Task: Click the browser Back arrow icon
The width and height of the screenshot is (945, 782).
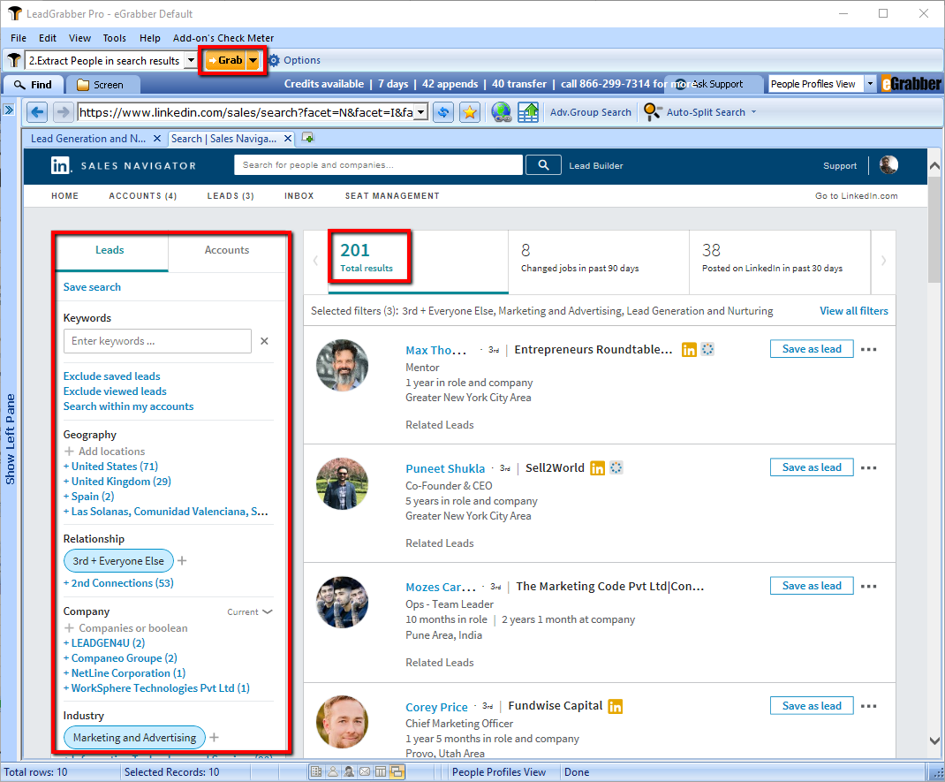Action: click(x=37, y=112)
